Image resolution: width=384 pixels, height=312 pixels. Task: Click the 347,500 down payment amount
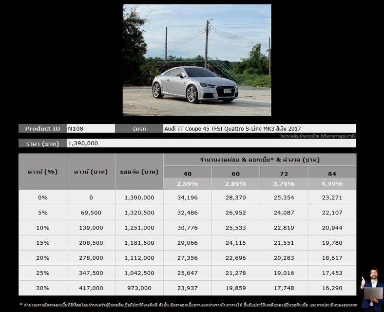click(91, 273)
